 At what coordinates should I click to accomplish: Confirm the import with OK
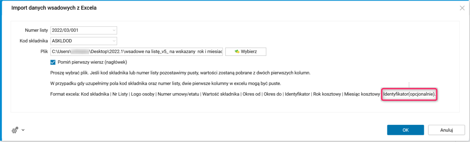point(405,130)
